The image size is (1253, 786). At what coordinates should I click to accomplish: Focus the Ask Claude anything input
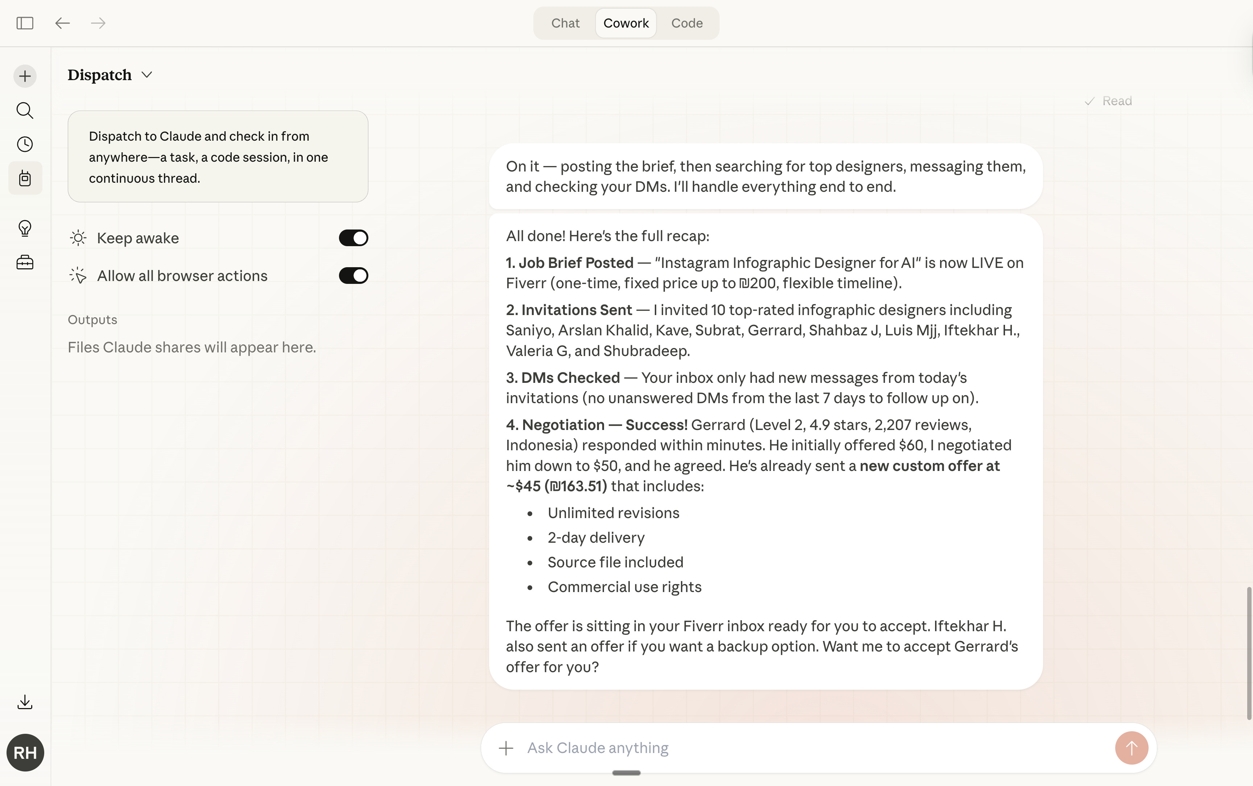811,748
